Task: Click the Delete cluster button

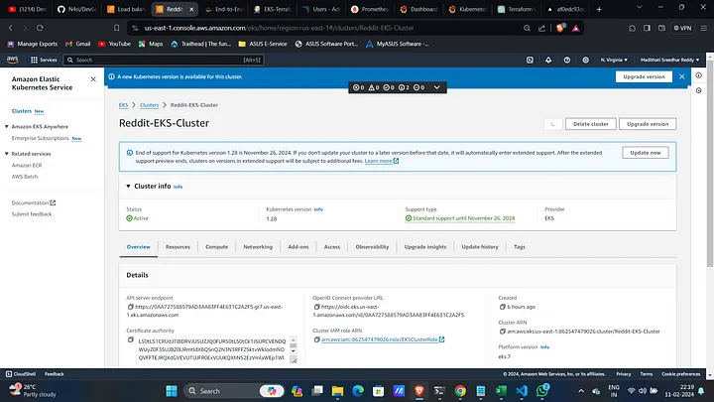Action: (591, 124)
